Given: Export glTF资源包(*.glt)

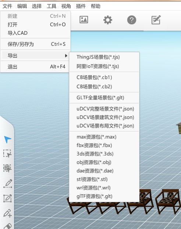Looking at the screenshot, I should click(x=104, y=196).
